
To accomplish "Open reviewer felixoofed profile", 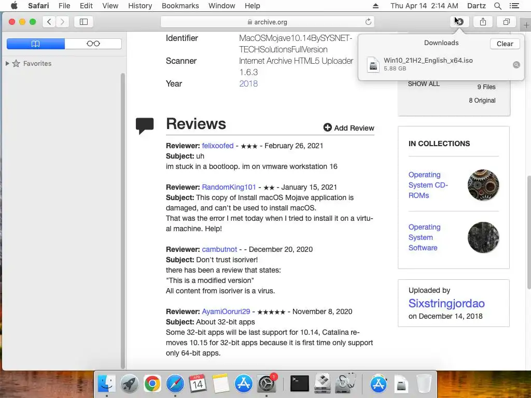I will (218, 146).
